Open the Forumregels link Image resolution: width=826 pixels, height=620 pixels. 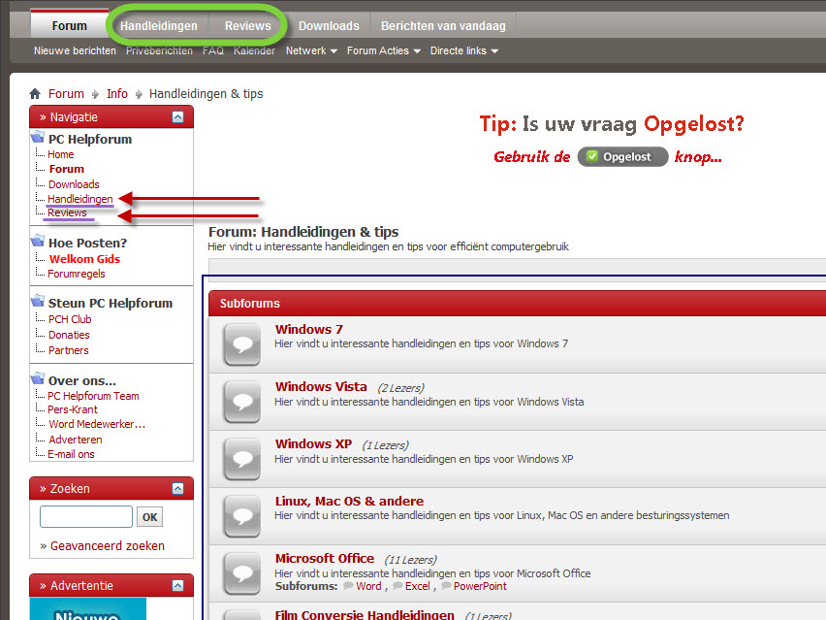77,274
